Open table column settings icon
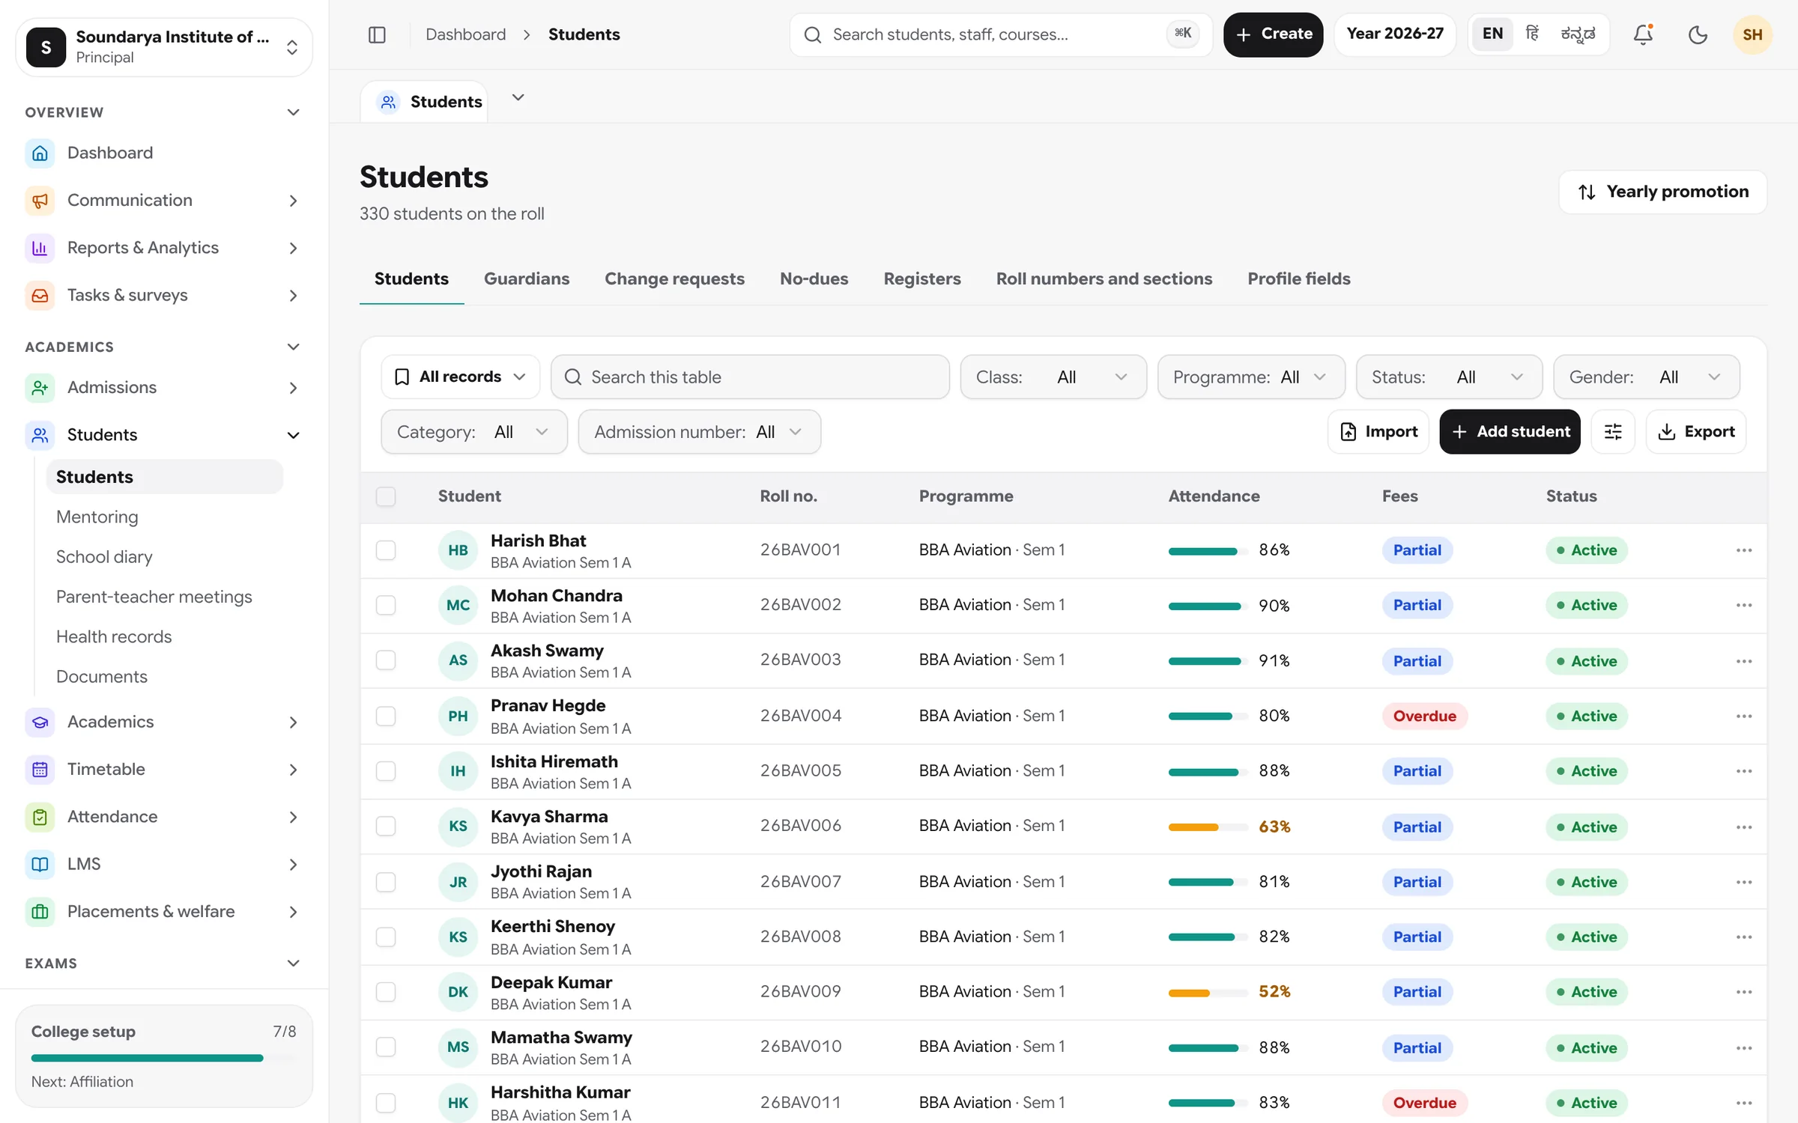1798x1123 pixels. (x=1613, y=431)
